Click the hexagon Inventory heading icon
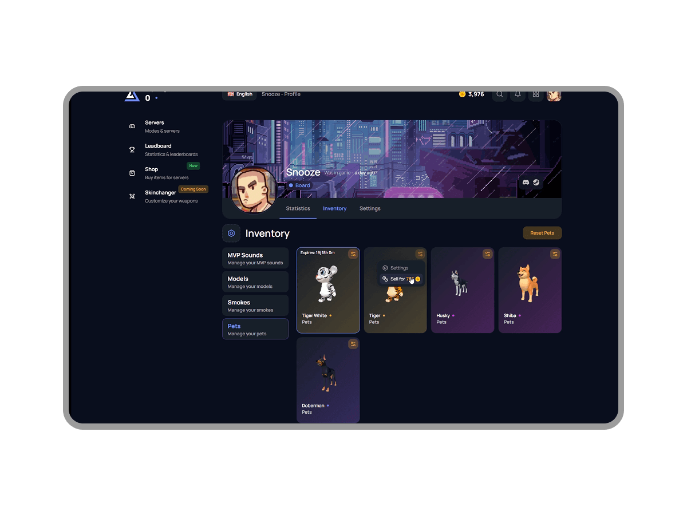This screenshot has width=687, height=515. [231, 233]
